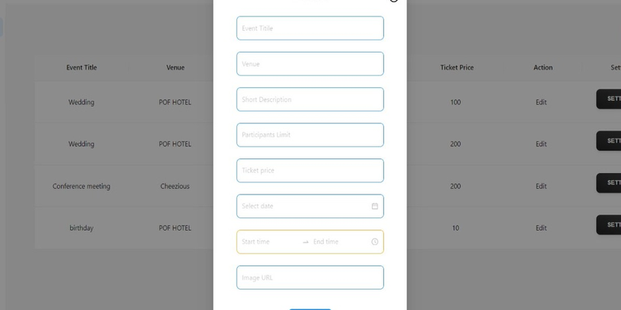The width and height of the screenshot is (621, 310).
Task: Select the Cheezious venue cell
Action: click(x=175, y=187)
